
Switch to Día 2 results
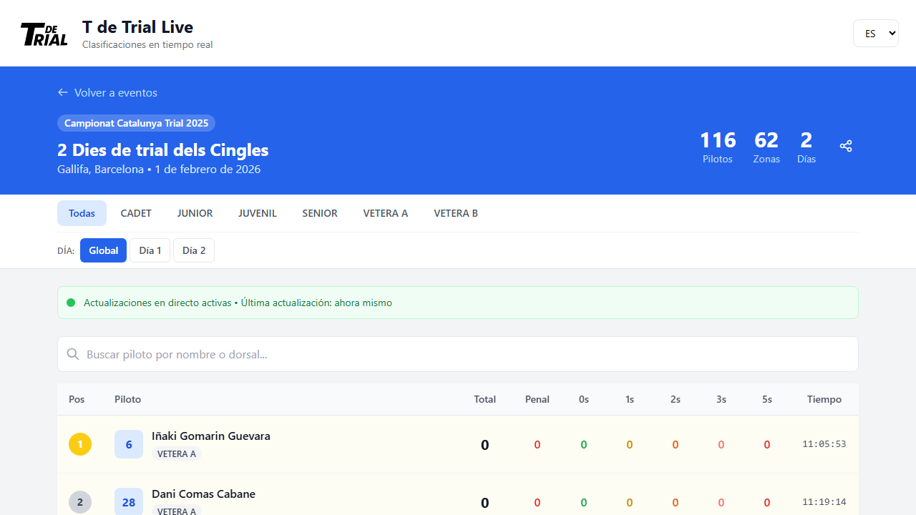pyautogui.click(x=194, y=250)
